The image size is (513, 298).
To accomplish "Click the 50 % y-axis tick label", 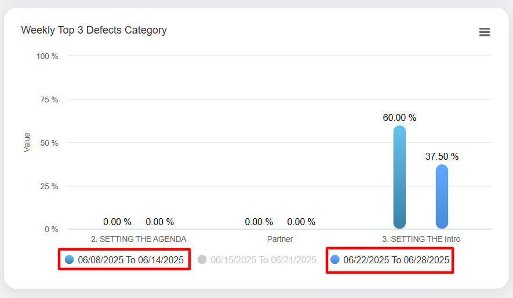I will 49,143.
